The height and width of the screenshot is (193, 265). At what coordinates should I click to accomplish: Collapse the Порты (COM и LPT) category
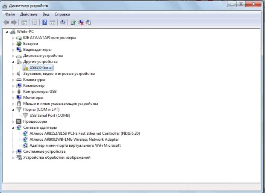tap(13, 110)
